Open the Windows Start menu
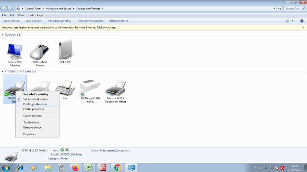The height and width of the screenshot is (172, 307). pyautogui.click(x=6, y=168)
